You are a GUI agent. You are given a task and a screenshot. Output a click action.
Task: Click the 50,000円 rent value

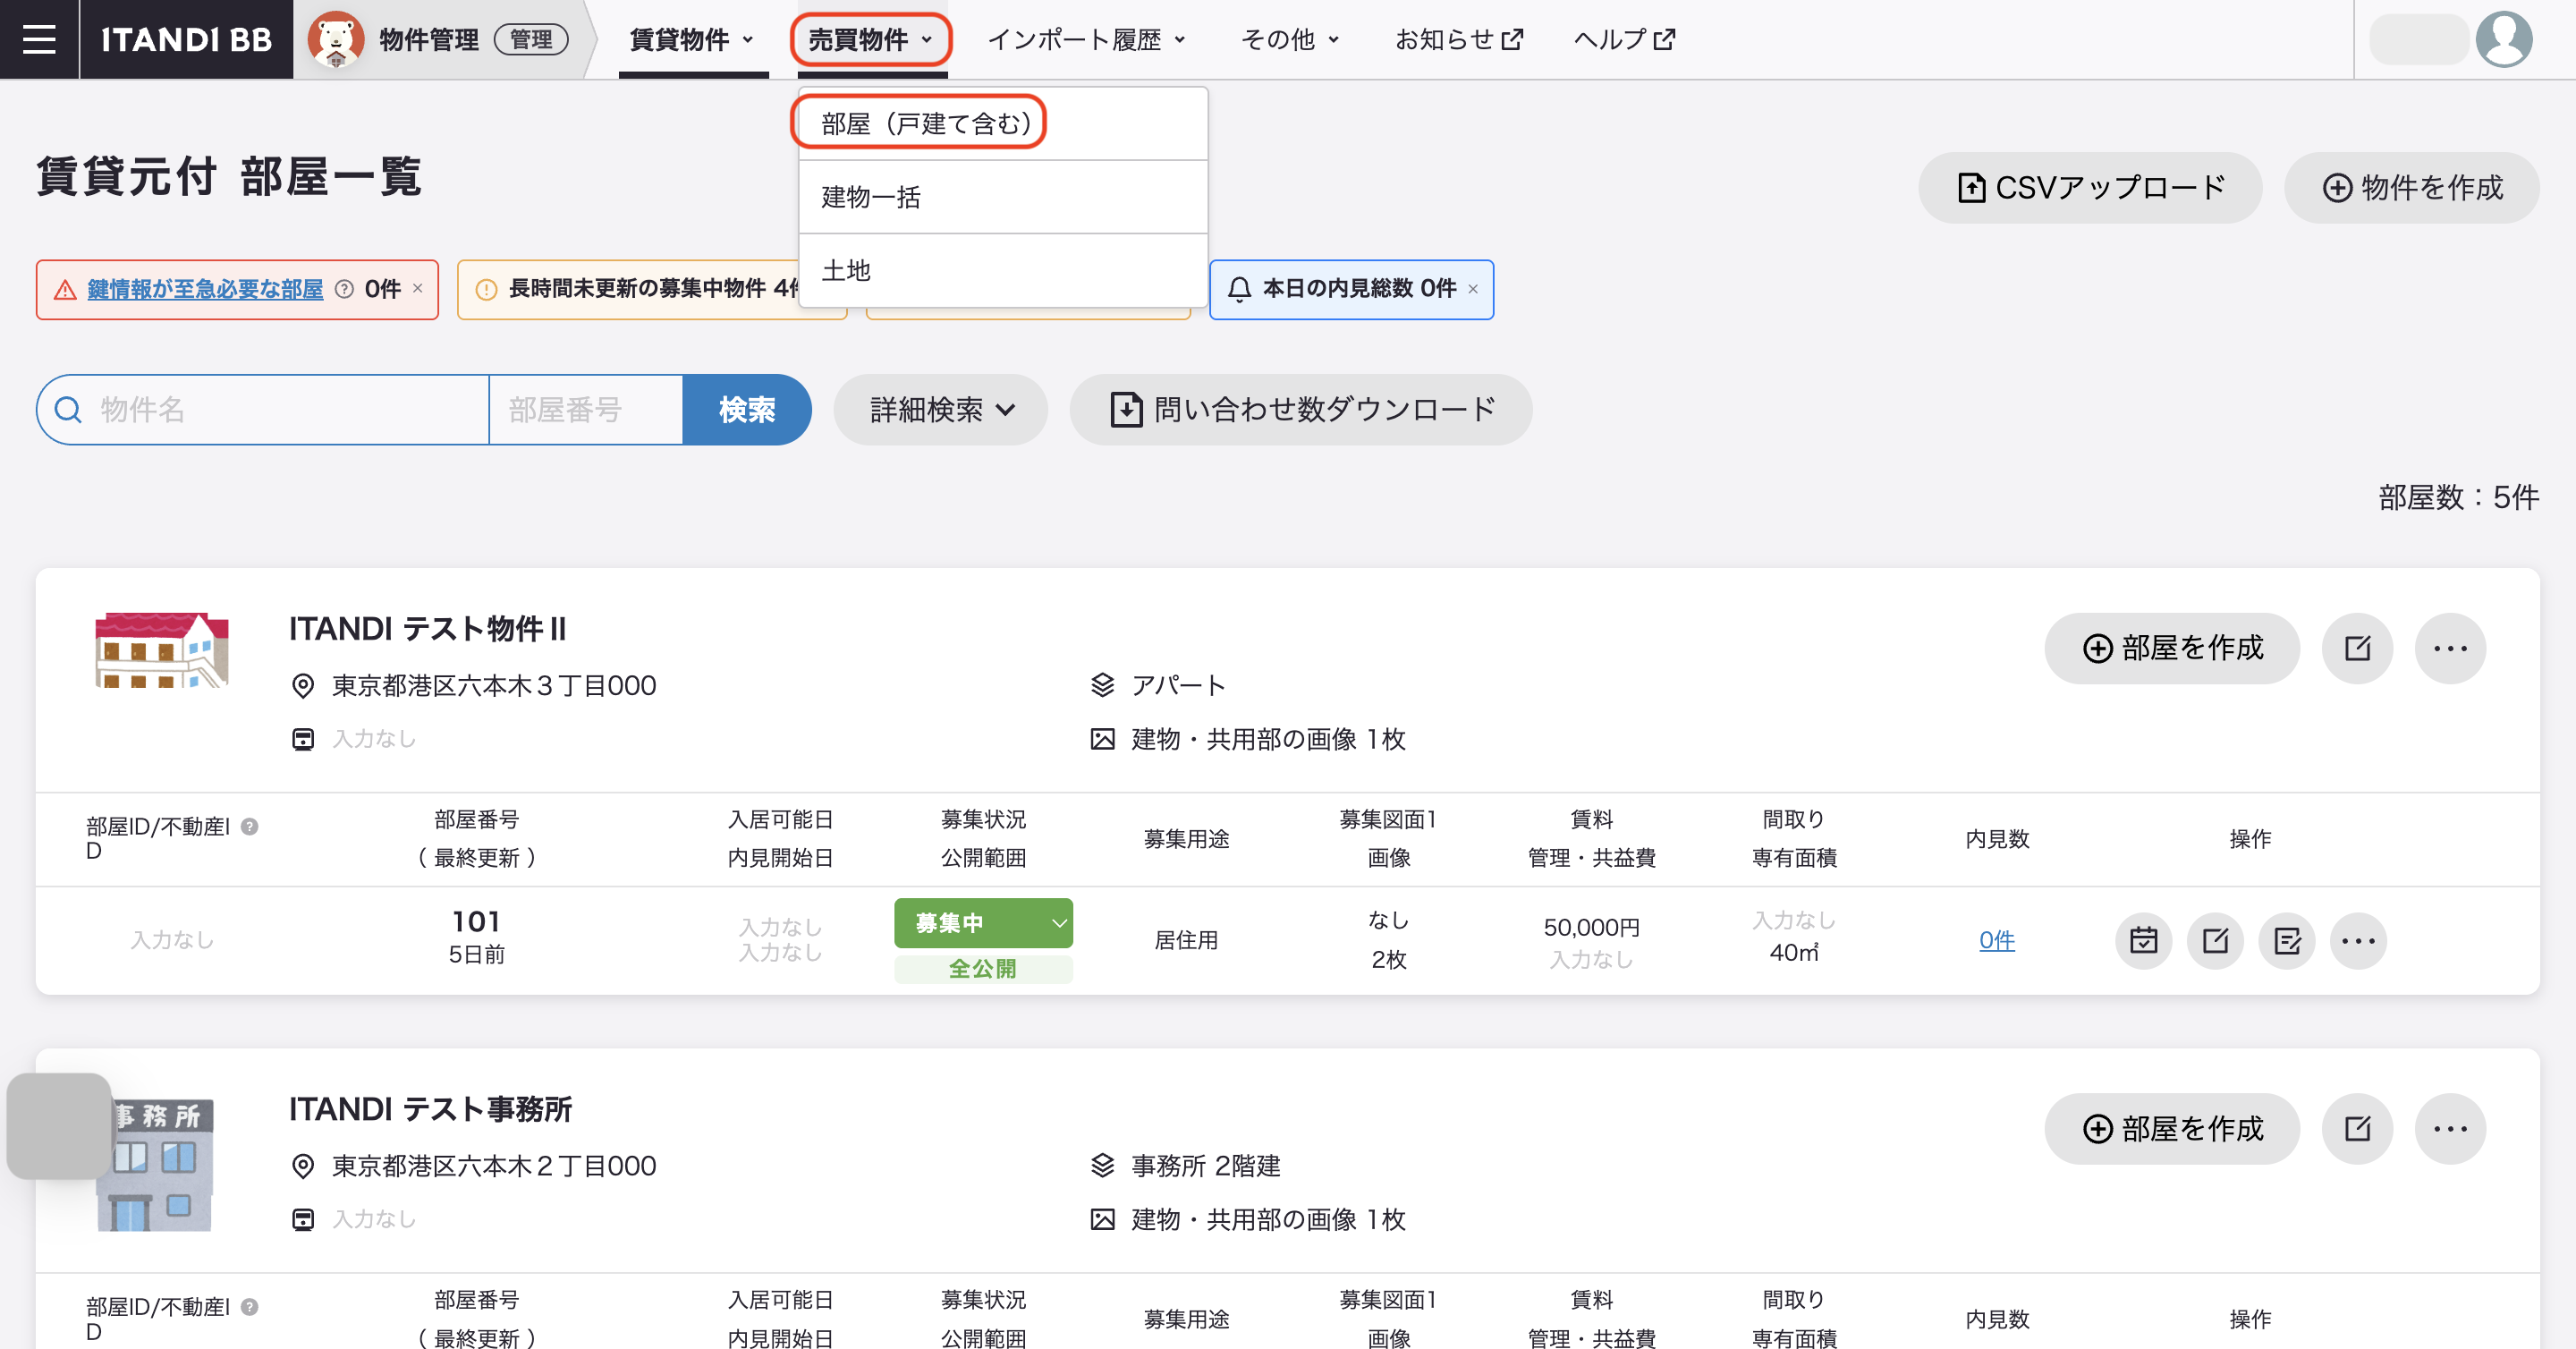pyautogui.click(x=1591, y=926)
